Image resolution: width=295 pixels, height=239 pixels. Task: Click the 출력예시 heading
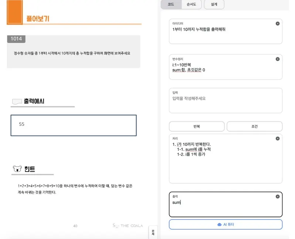click(x=34, y=101)
